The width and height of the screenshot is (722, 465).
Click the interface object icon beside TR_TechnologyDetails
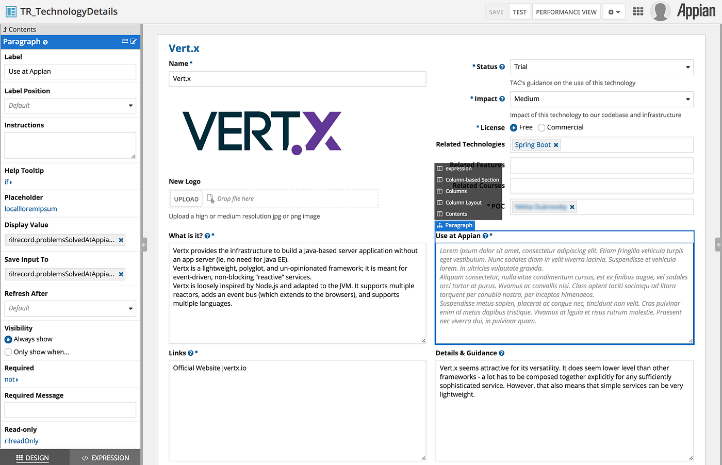click(x=11, y=11)
